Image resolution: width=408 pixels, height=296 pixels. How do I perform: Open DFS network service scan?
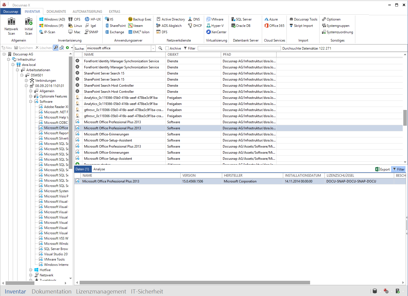[x=162, y=32]
